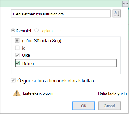Click the 'Daha fazla yükle' link

(112, 94)
